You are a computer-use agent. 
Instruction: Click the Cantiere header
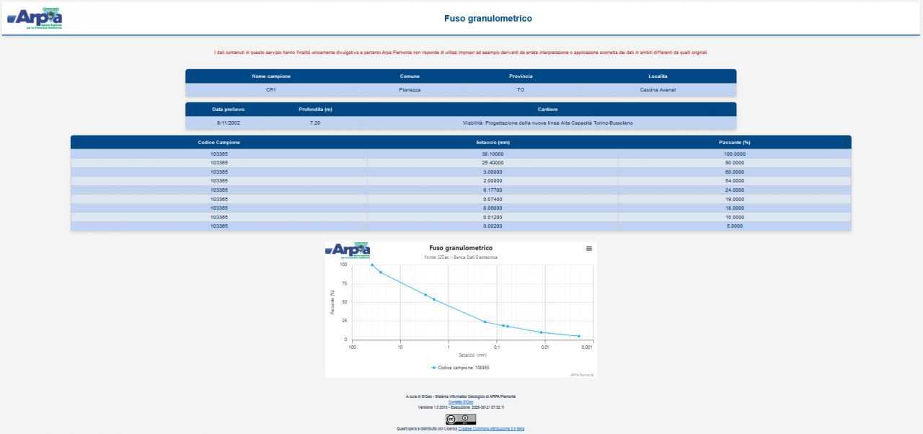[x=547, y=109]
